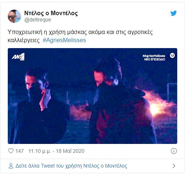Click the person silhouette icon at bottom
The height and width of the screenshot is (175, 185).
tap(11, 166)
